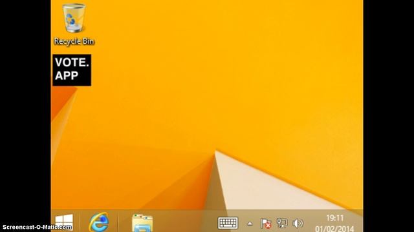Open Action Center flag icon
Image resolution: width=414 pixels, height=232 pixels.
pos(266,224)
